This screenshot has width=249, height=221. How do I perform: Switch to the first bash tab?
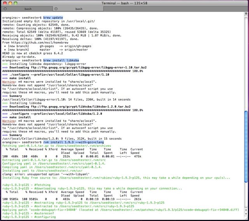click(26, 9)
